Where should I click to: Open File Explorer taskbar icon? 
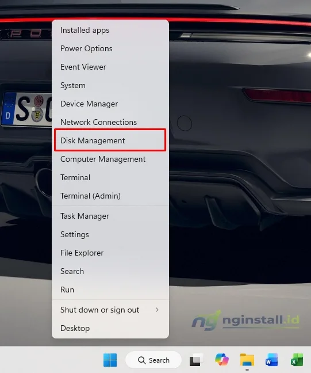coord(247,360)
